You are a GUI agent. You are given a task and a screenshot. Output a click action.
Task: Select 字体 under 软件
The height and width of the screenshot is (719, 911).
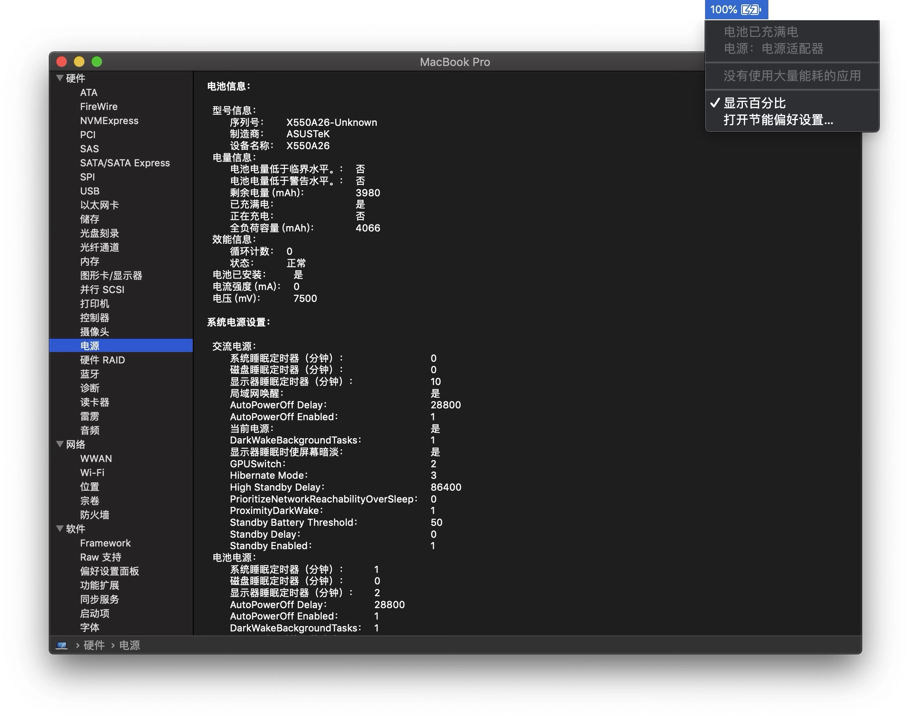[x=90, y=627]
